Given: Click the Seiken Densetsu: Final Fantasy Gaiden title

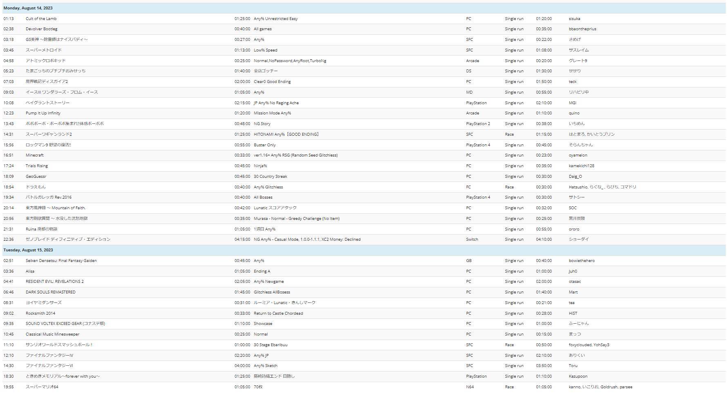Looking at the screenshot, I should (61, 261).
